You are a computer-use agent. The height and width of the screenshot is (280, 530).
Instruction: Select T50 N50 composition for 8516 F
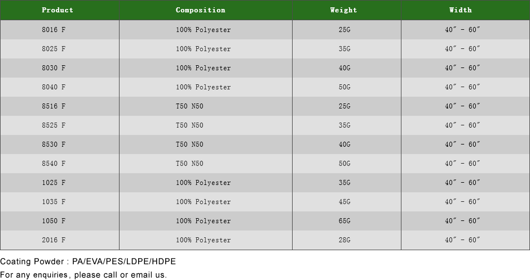[x=189, y=106]
